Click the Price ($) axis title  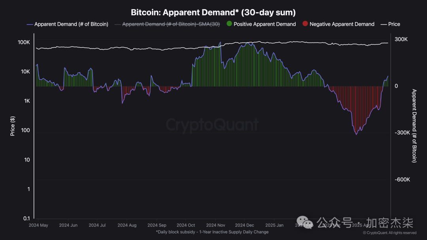pyautogui.click(x=13, y=126)
